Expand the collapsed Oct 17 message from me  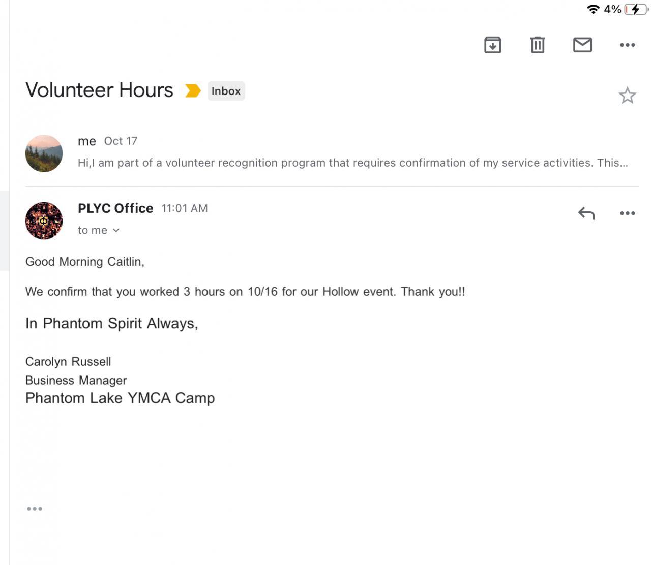[x=352, y=163]
